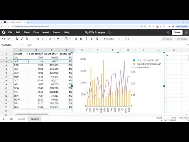Click the Big CSV Example workbook title
The width and height of the screenshot is (189, 142).
pyautogui.click(x=94, y=32)
